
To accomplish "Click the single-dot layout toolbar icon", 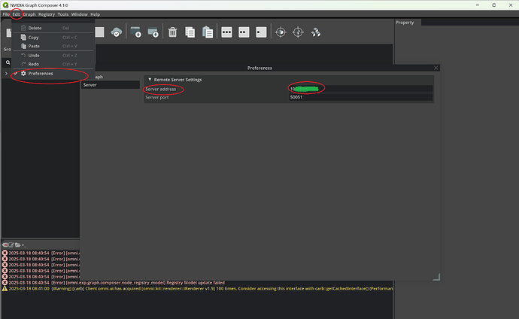I will [261, 32].
